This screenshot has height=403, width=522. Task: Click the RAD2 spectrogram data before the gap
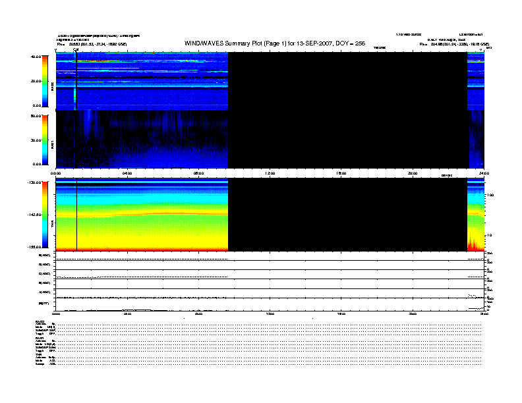click(x=142, y=81)
